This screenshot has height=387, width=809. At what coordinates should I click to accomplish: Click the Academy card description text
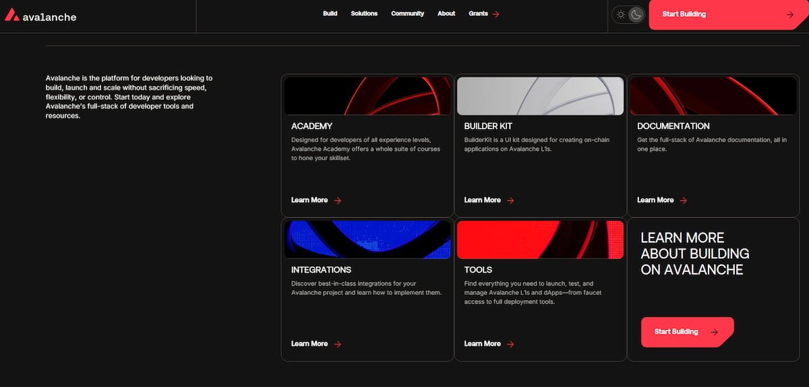click(366, 149)
